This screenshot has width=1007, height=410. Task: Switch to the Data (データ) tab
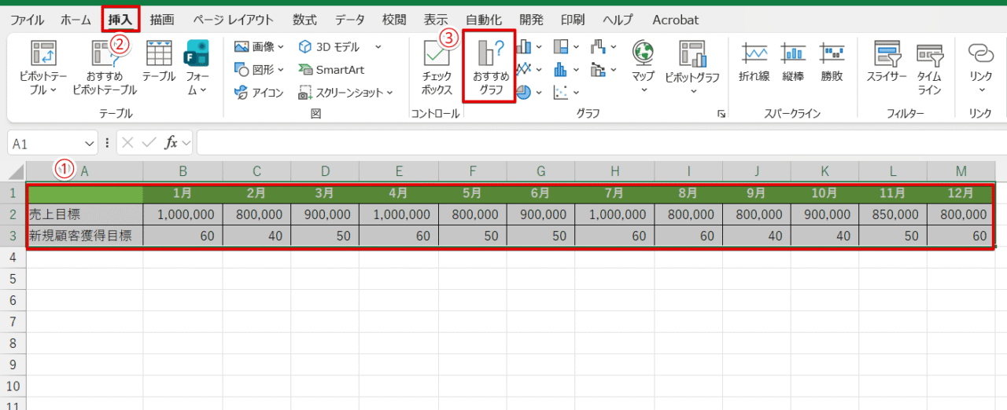click(x=350, y=20)
